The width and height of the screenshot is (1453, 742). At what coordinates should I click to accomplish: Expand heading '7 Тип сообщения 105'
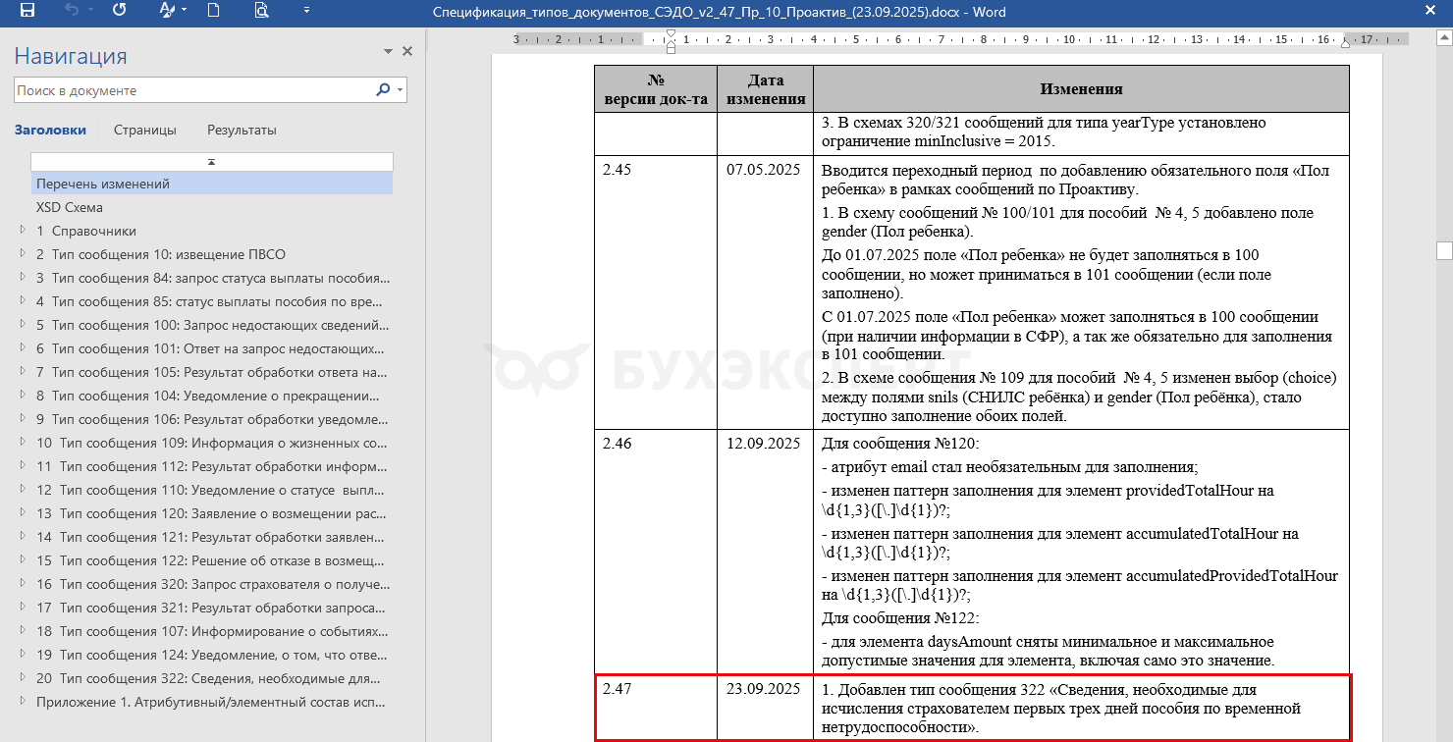coord(23,372)
